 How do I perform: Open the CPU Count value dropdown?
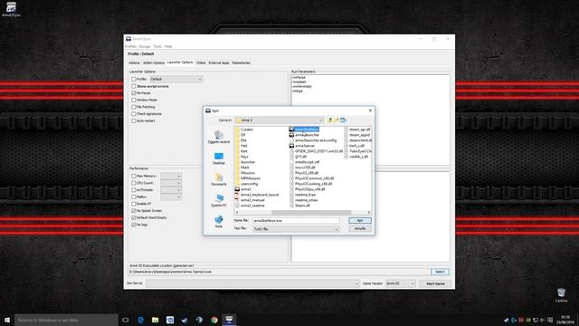(x=171, y=183)
